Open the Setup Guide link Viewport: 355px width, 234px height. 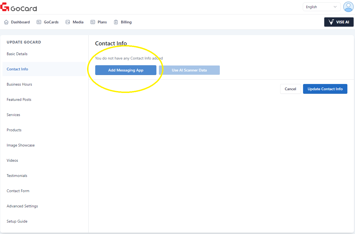click(17, 221)
